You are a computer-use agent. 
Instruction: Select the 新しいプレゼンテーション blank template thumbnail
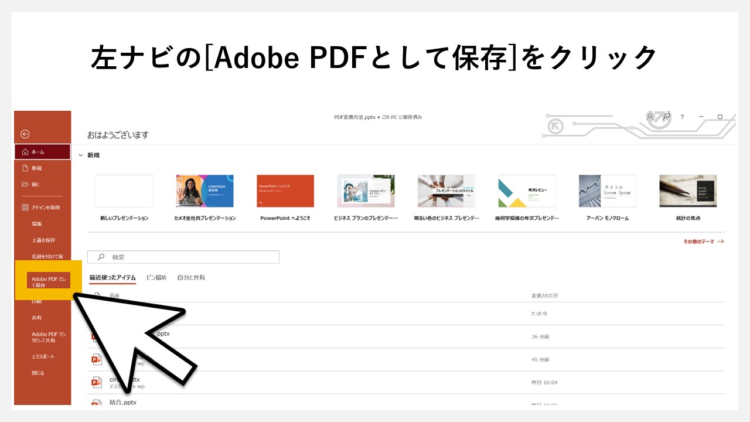tap(125, 190)
